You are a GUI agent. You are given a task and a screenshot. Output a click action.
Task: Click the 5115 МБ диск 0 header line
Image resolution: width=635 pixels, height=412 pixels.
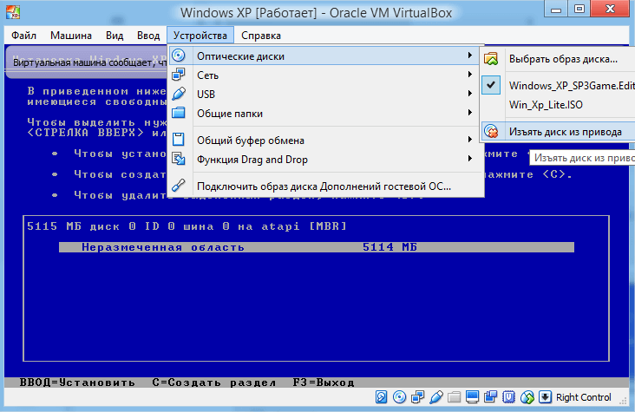click(x=187, y=226)
